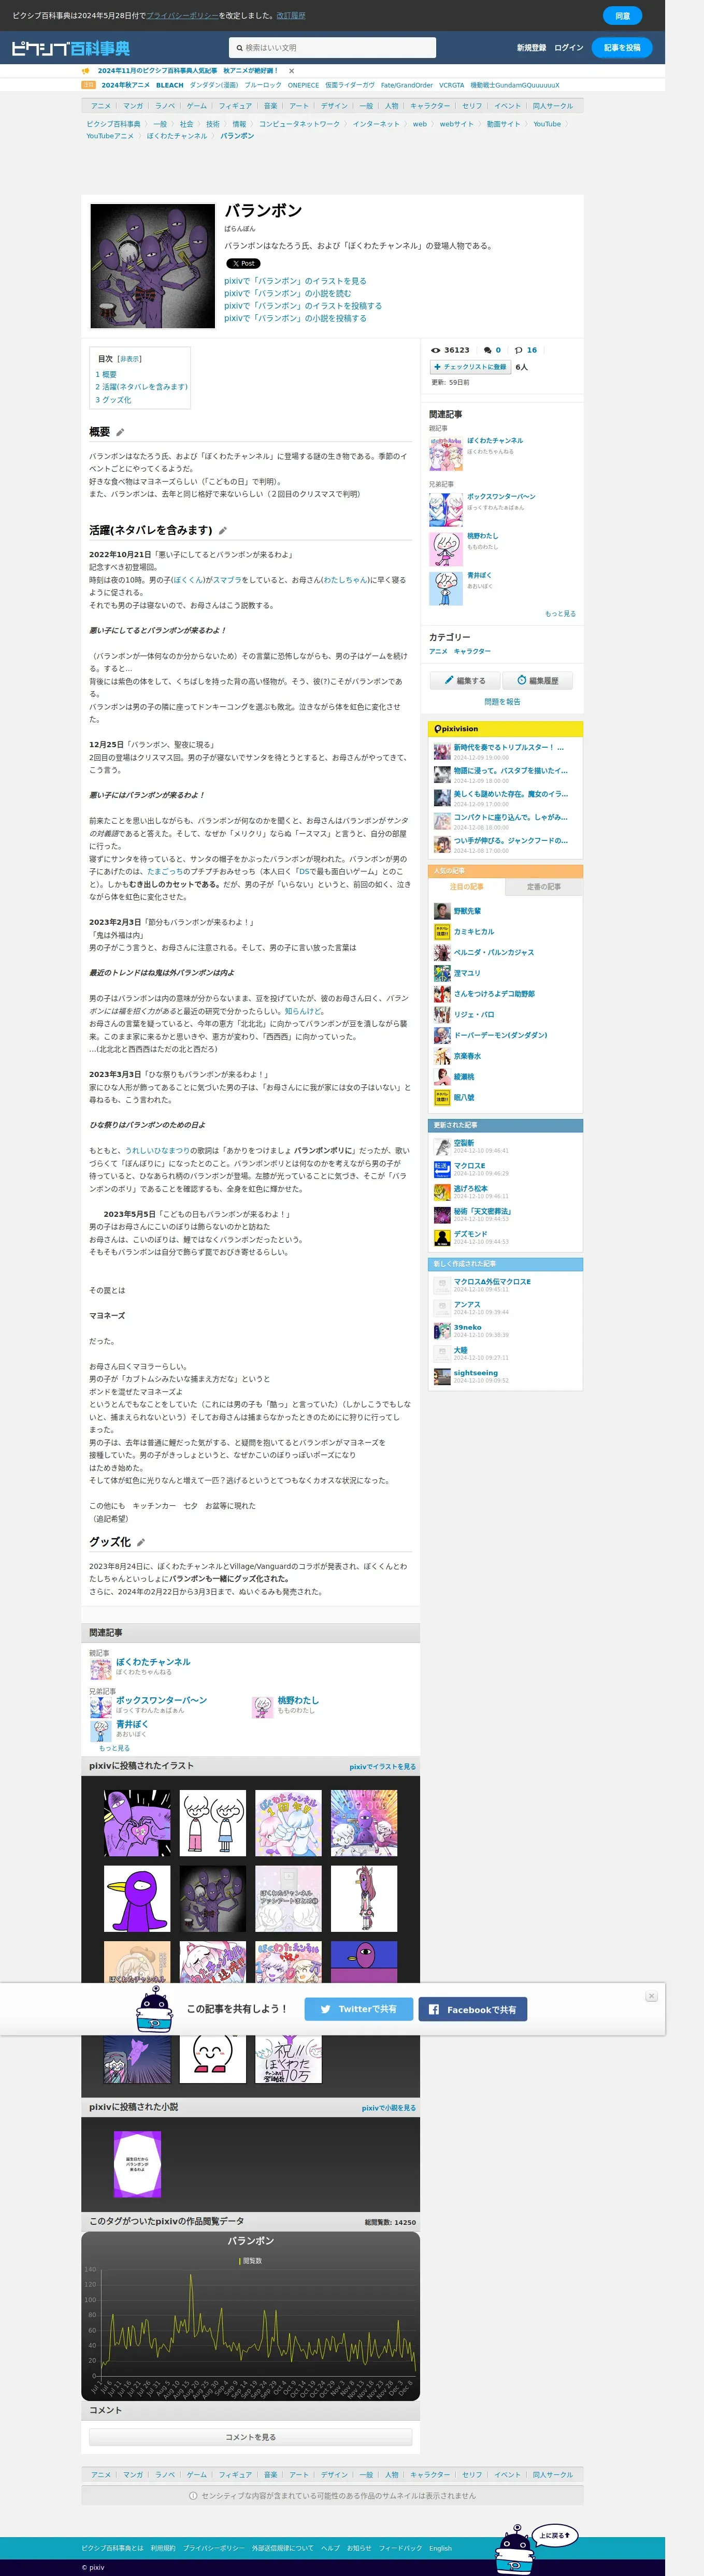704x2576 pixels.
Task: Expand comments with コメントを見る button
Action: tap(251, 2437)
